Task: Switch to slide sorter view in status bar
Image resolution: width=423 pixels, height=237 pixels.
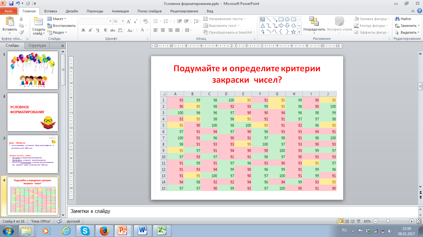Action: tap(347, 221)
